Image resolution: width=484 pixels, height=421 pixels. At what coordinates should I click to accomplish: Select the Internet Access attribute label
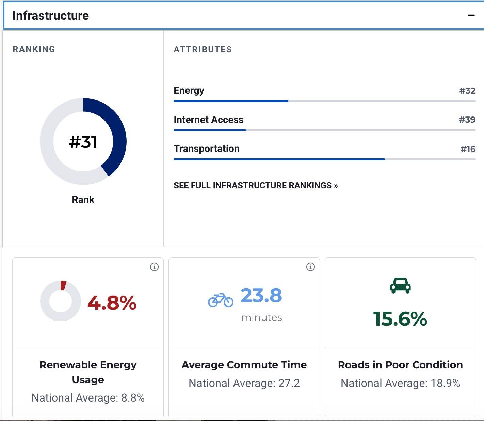[x=208, y=120]
